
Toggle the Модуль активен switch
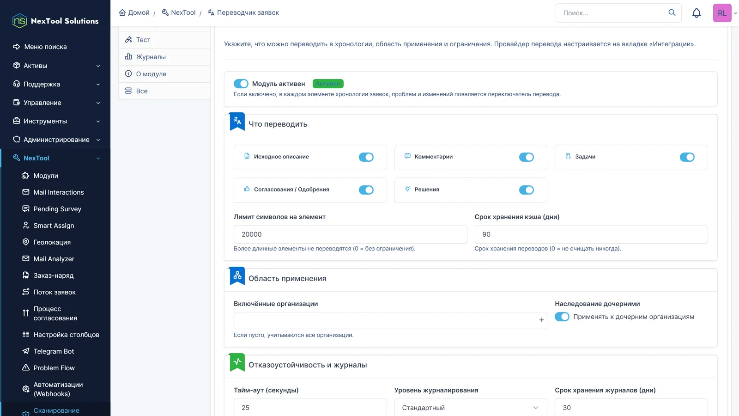point(241,84)
